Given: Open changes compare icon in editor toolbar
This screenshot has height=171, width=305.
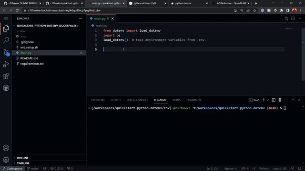Looking at the screenshot, I should 286,19.
